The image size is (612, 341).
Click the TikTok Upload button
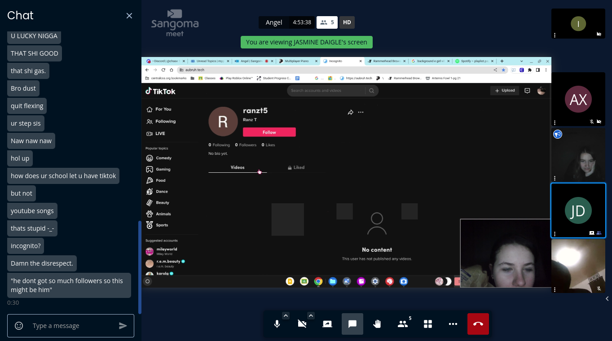click(504, 90)
